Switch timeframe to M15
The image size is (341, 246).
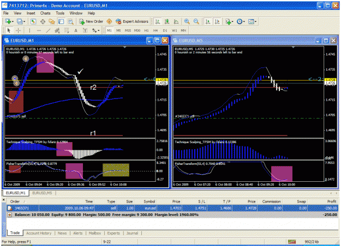click(x=128, y=30)
